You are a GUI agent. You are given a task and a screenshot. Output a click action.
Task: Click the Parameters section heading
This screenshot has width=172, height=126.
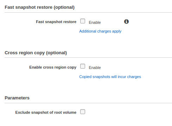[17, 98]
